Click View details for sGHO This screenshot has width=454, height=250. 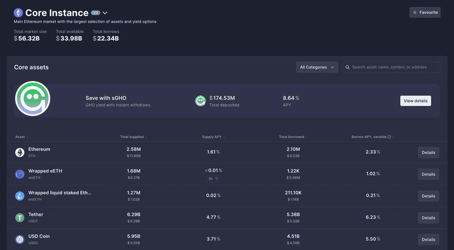(x=415, y=101)
